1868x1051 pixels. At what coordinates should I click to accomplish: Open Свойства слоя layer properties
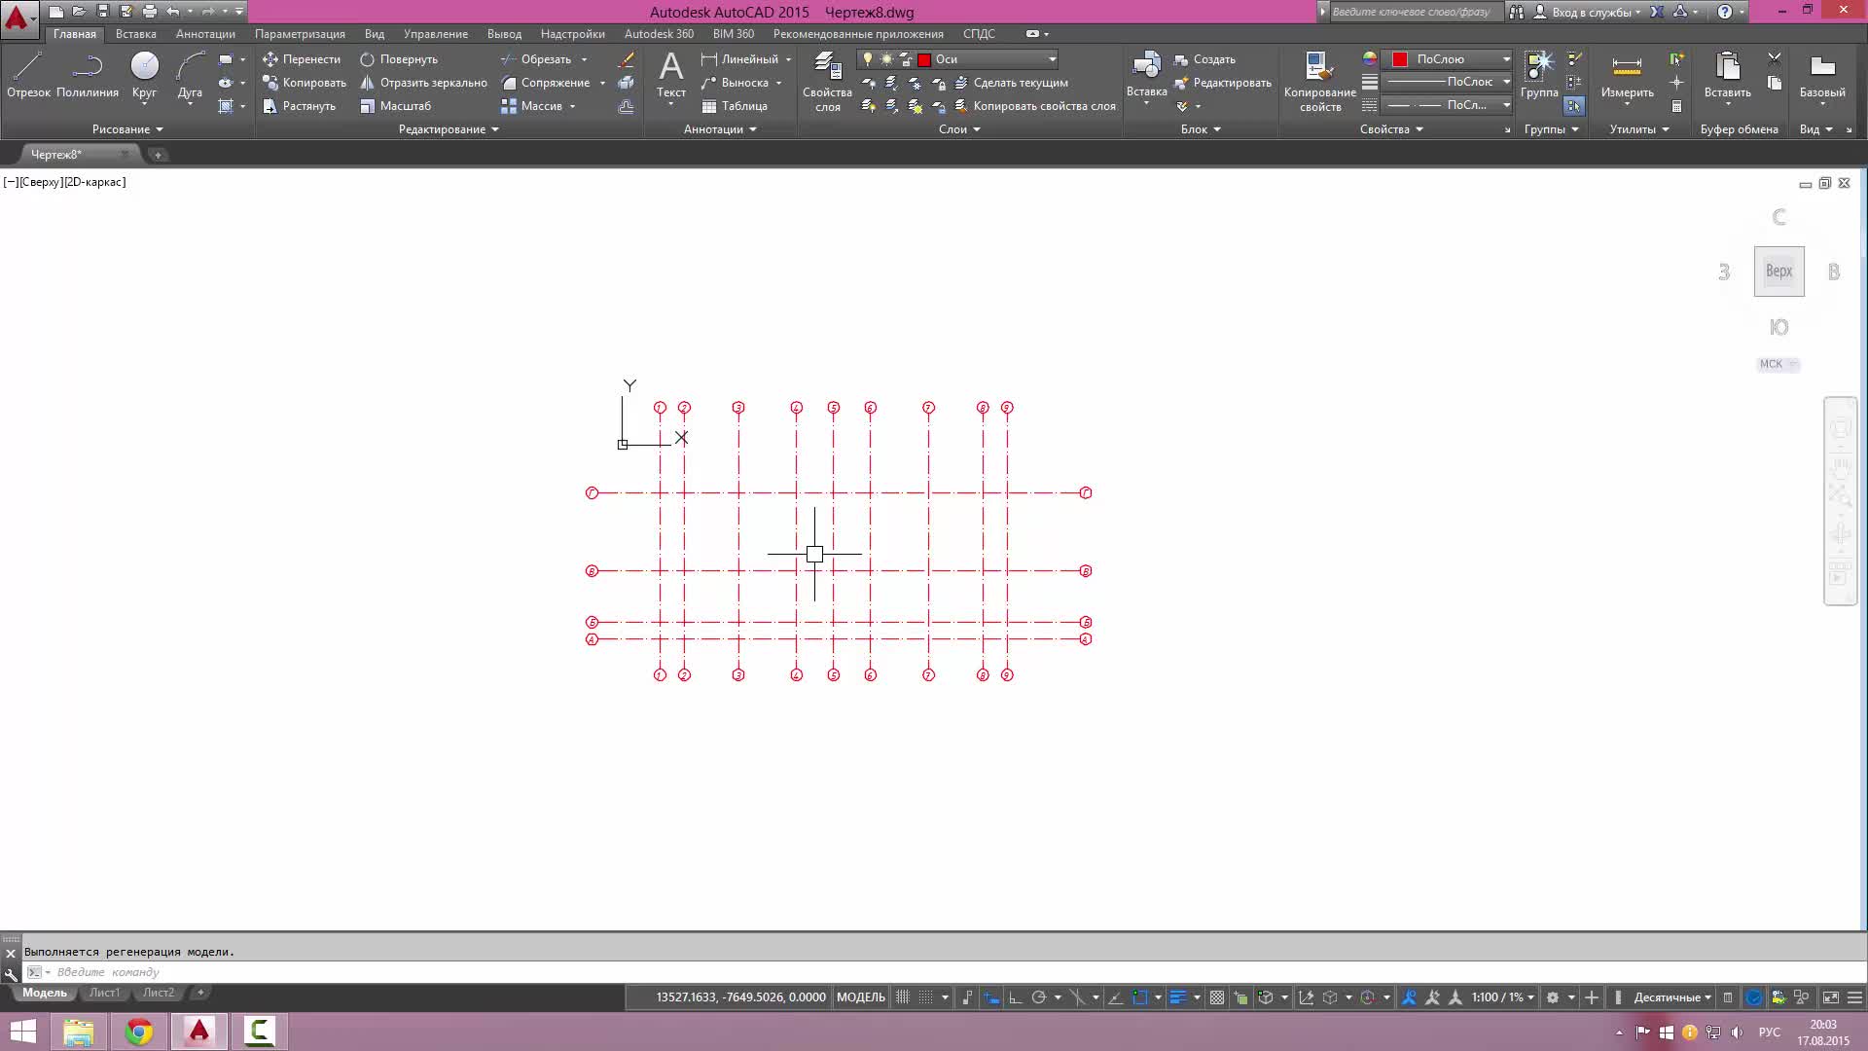[x=827, y=82]
